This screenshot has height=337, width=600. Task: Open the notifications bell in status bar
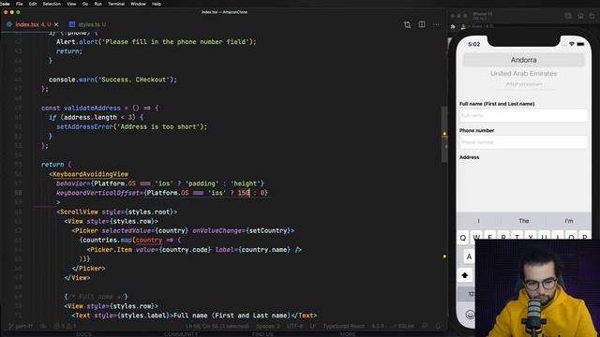click(438, 327)
